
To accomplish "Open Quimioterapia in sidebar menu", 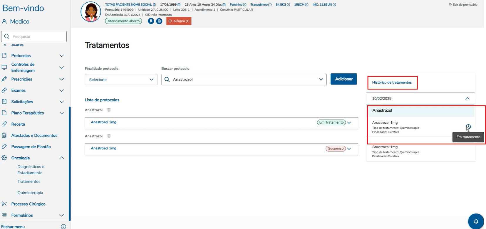I will tap(30, 193).
